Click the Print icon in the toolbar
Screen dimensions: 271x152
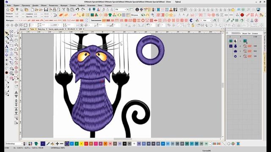tap(54, 10)
